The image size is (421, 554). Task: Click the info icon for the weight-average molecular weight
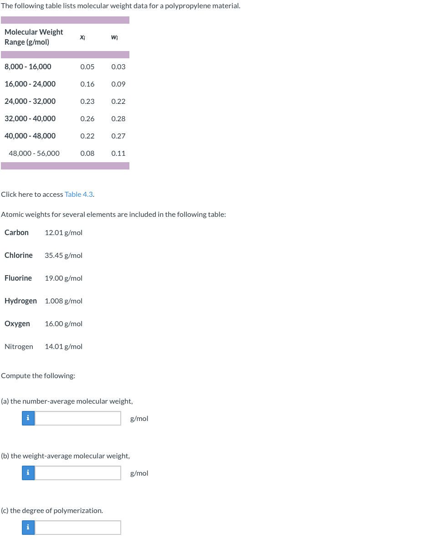[28, 472]
